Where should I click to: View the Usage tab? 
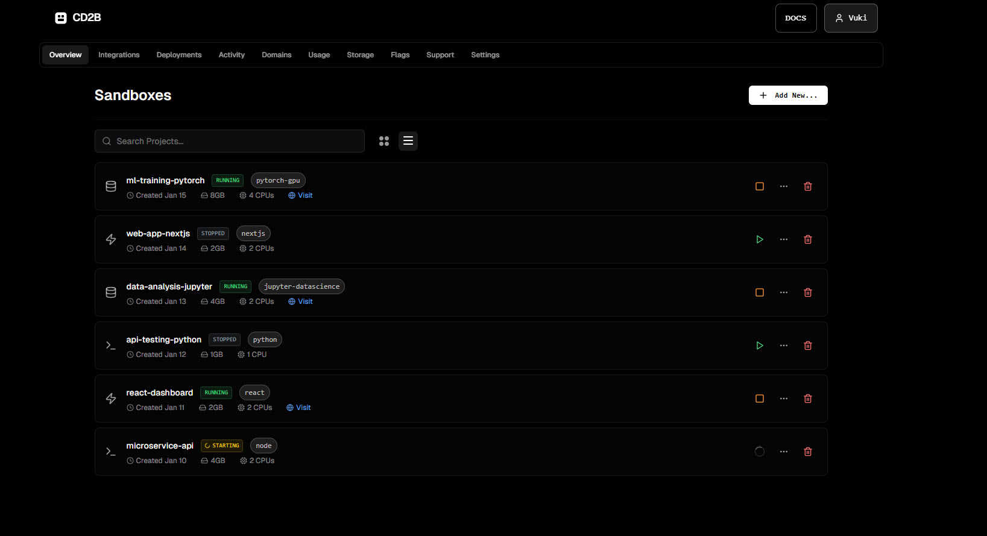[319, 55]
